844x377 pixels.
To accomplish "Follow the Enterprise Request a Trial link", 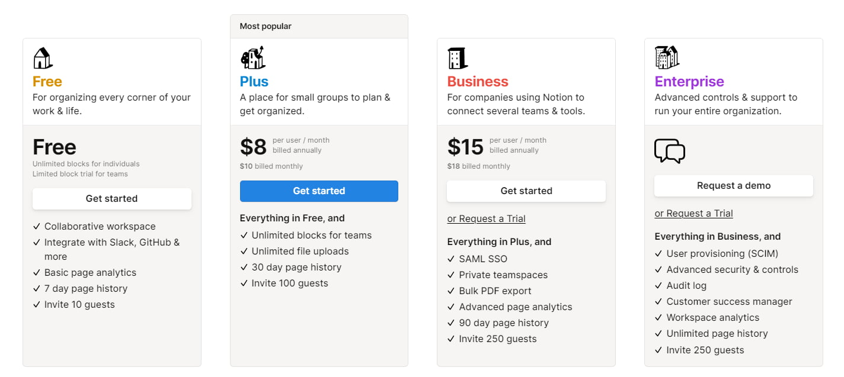I will tap(693, 214).
